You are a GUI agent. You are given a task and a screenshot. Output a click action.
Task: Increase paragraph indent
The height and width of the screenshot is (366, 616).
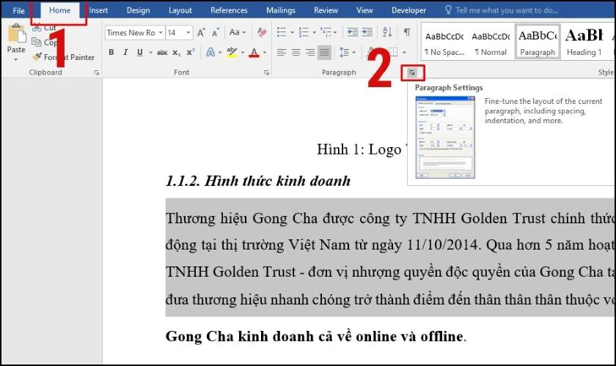pyautogui.click(x=367, y=32)
